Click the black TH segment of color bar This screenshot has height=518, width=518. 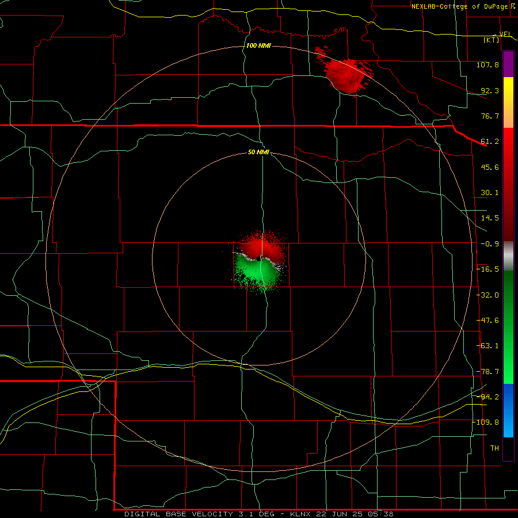click(x=508, y=449)
